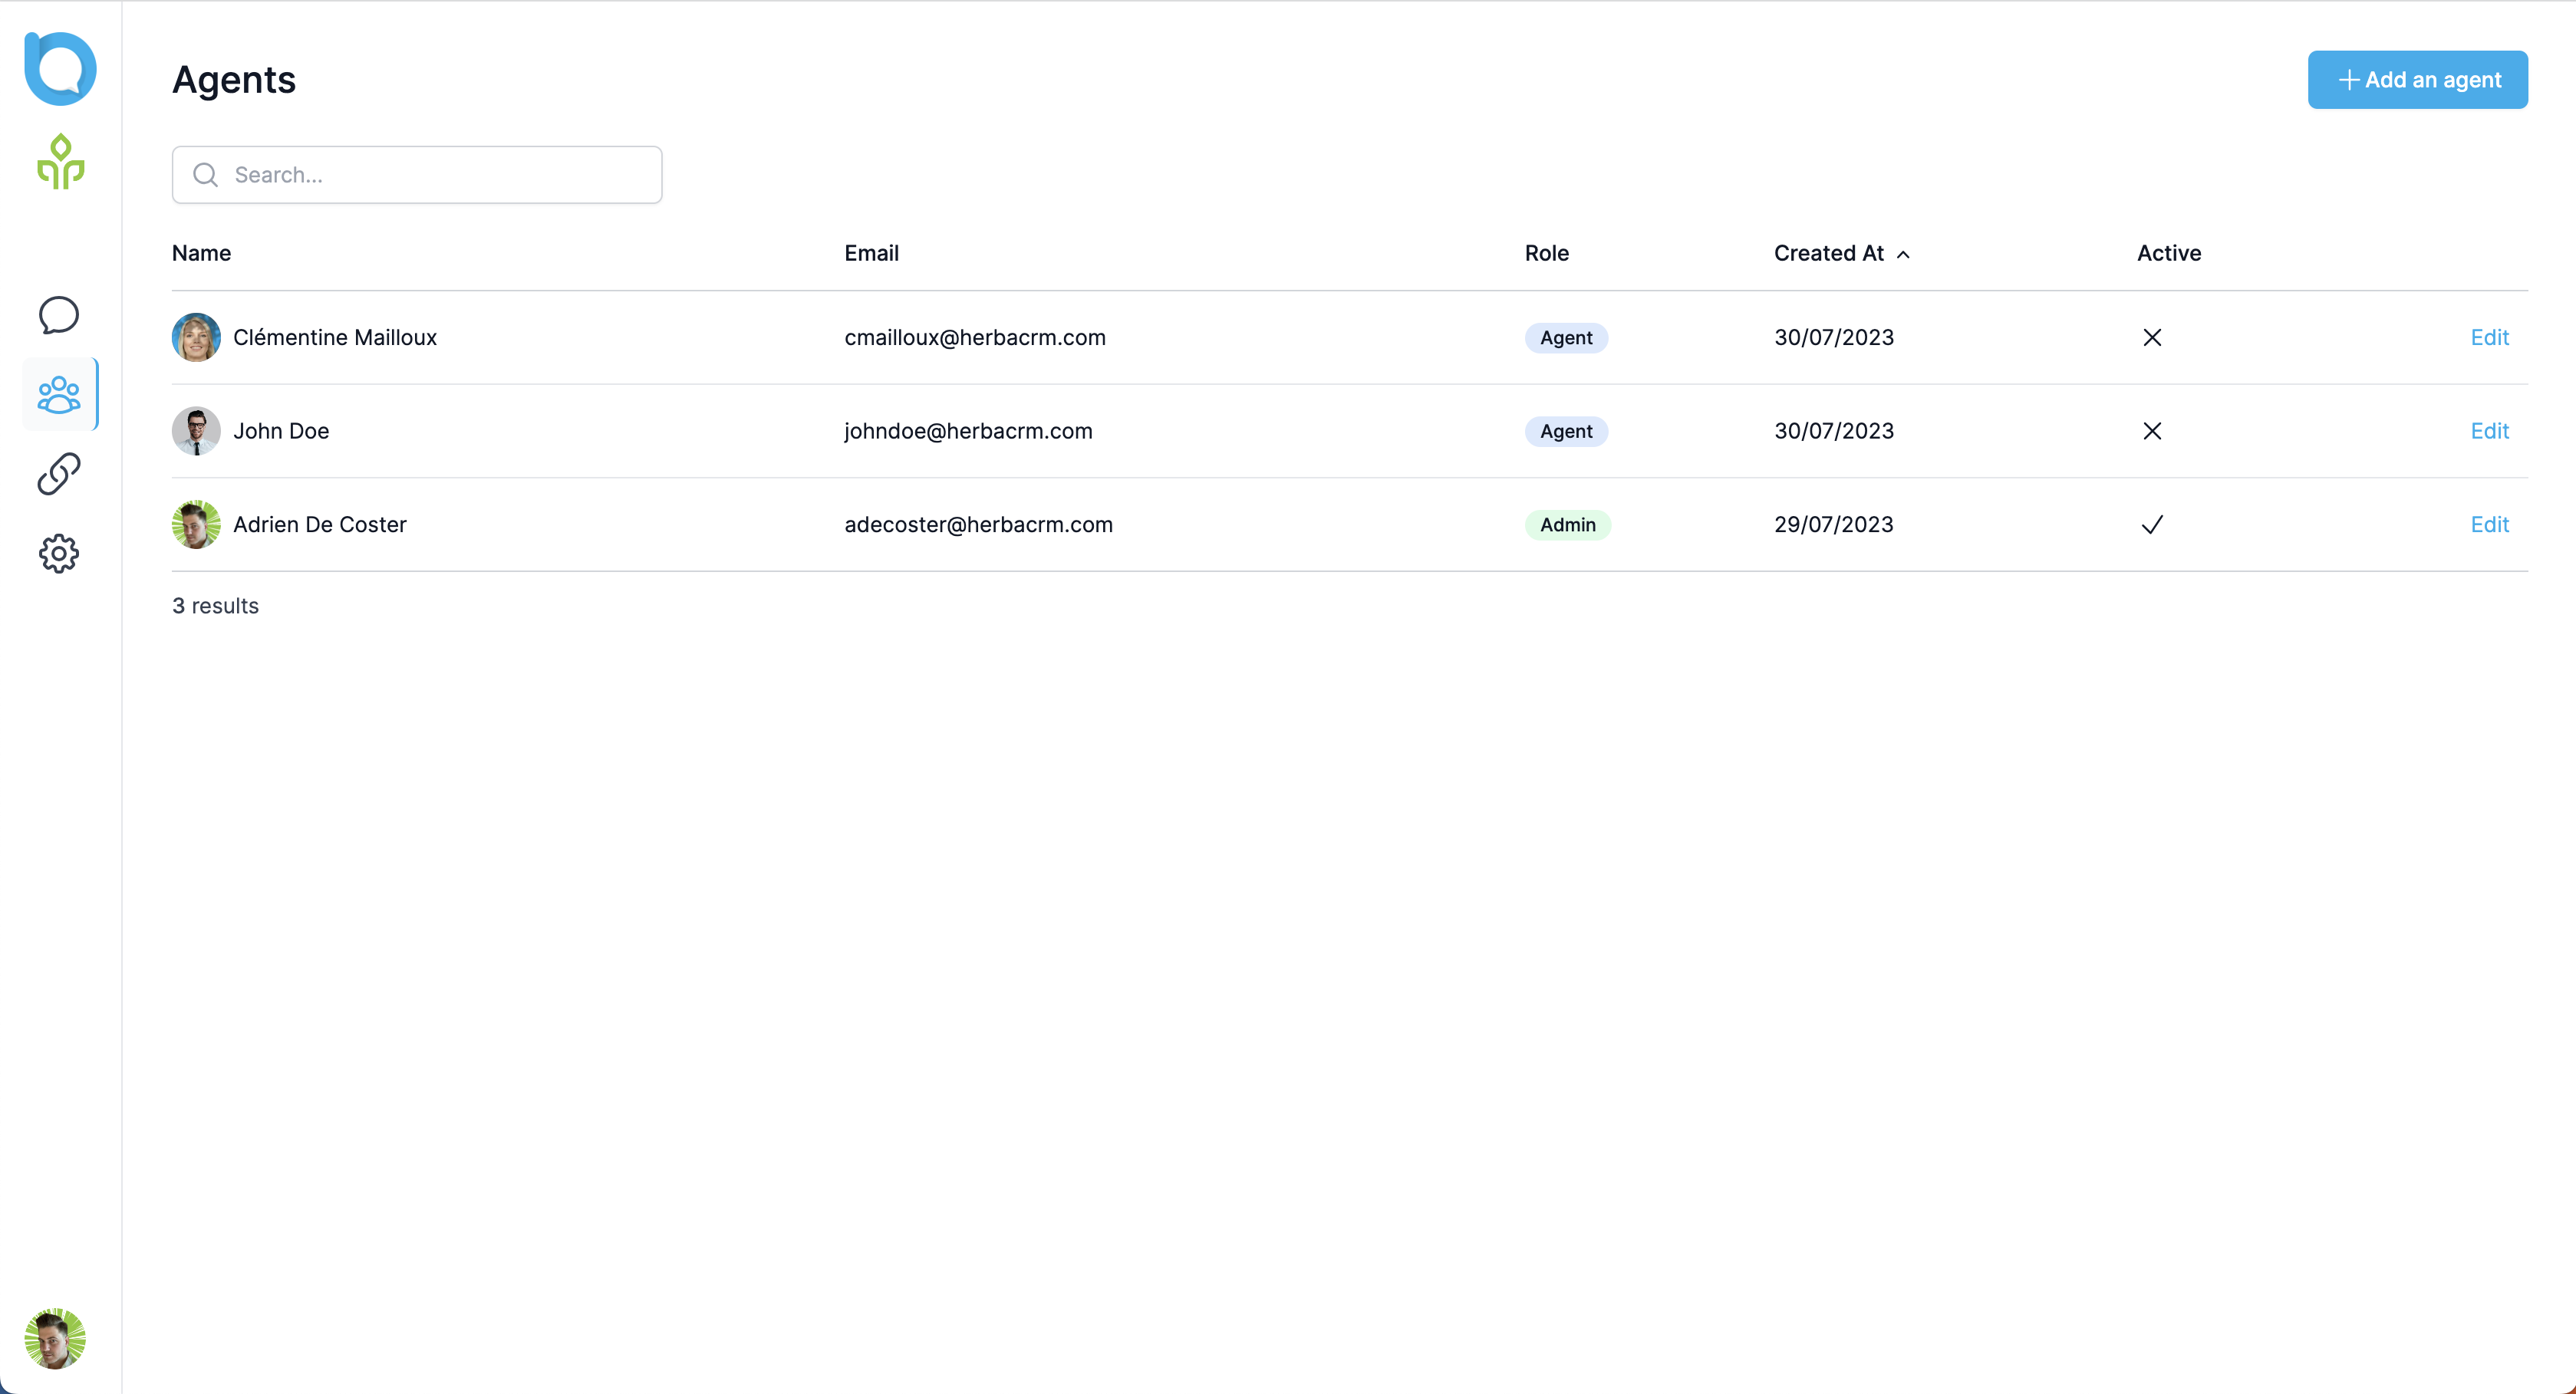Focus the Search agents input field

pos(417,175)
